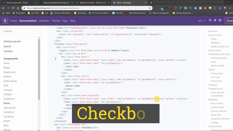This screenshot has width=233, height=131.
Task: Jump to Disabled forms section
Action: coord(216,89)
